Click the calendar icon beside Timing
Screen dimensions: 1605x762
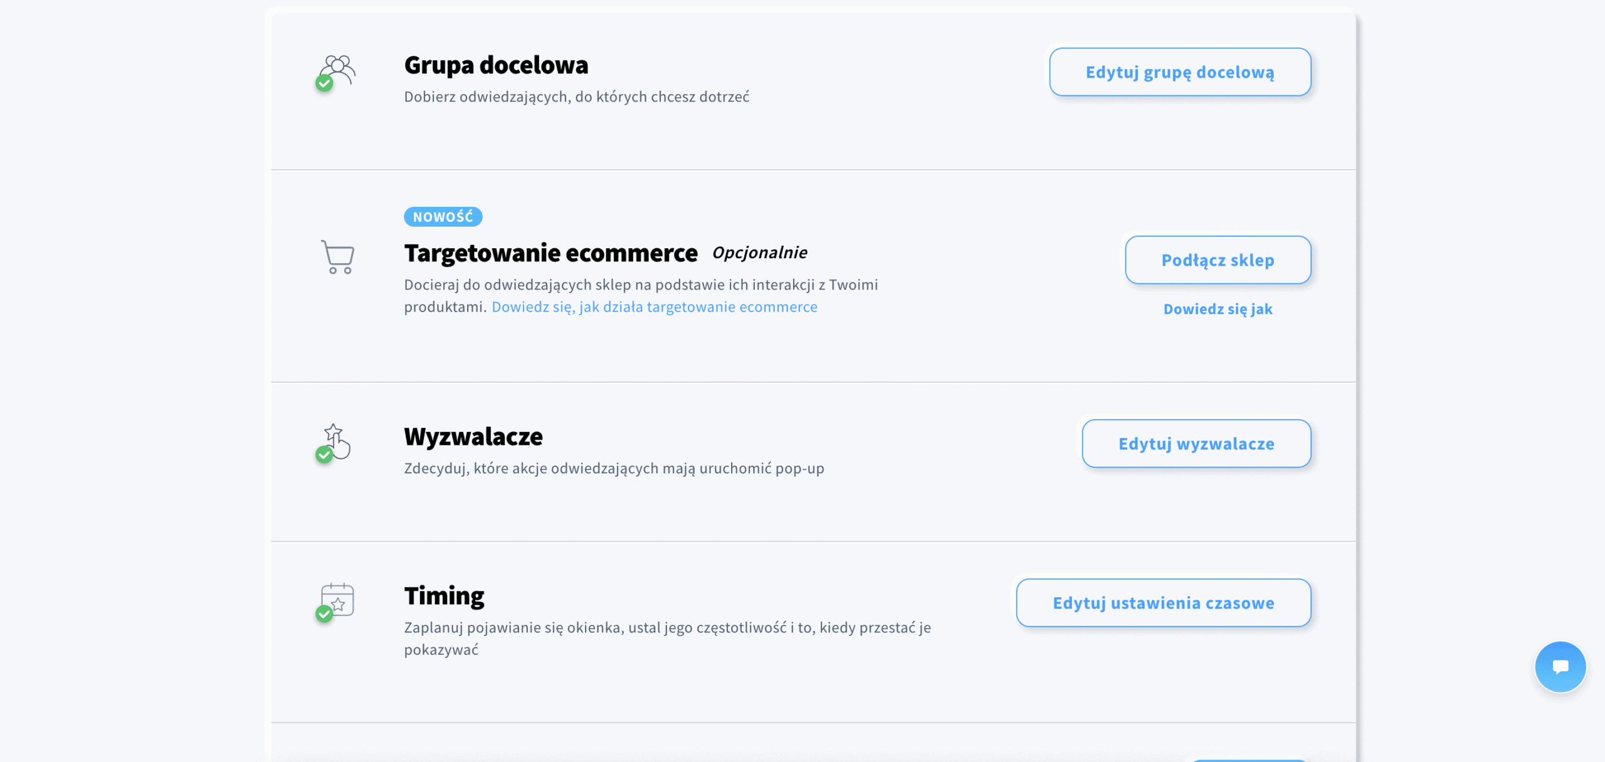pyautogui.click(x=337, y=598)
